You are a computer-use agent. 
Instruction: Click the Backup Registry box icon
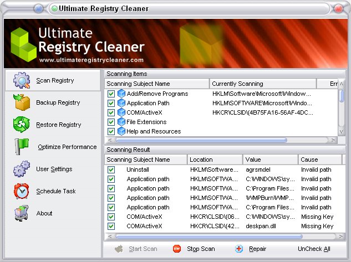pos(22,102)
